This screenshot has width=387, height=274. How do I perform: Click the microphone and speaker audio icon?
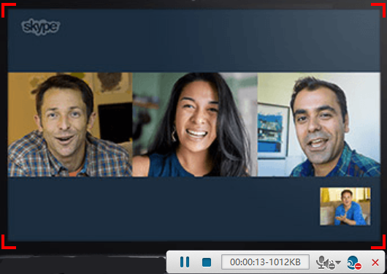click(x=326, y=262)
